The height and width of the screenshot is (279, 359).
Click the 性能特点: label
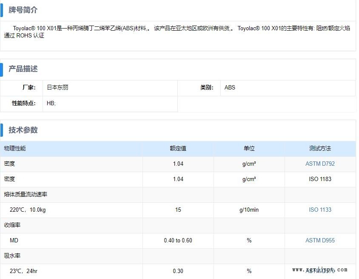click(24, 103)
